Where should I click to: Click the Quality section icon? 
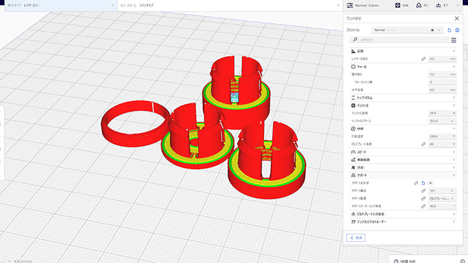click(x=354, y=51)
